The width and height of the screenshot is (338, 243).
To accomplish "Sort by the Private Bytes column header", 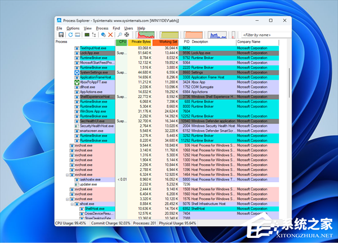I will click(140, 42).
